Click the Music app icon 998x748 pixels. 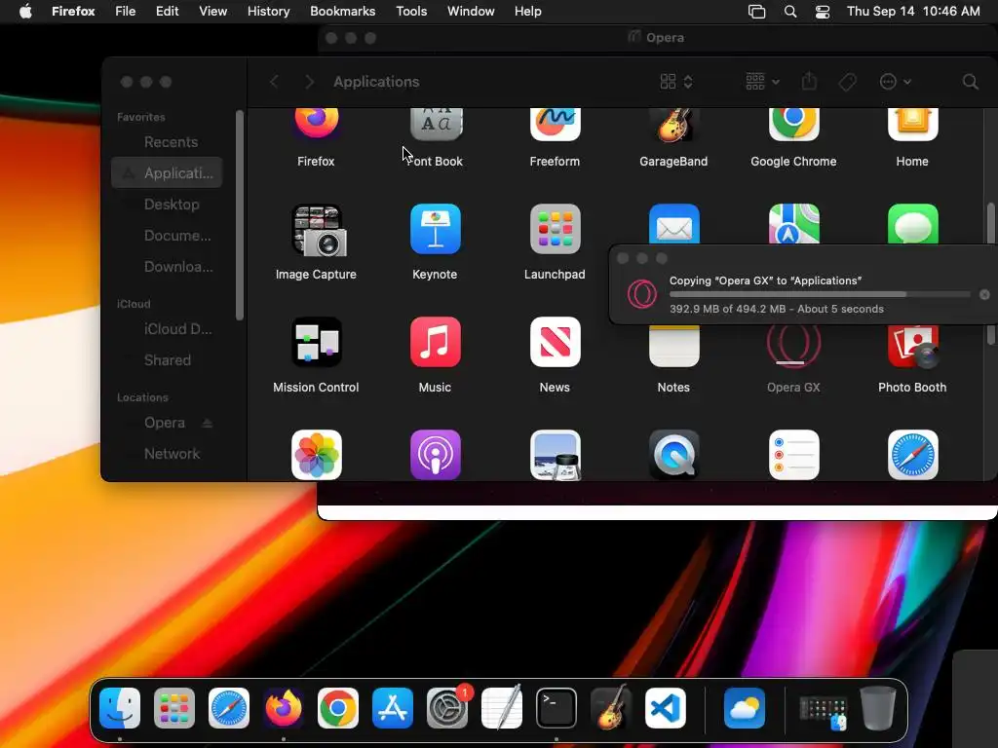[436, 342]
